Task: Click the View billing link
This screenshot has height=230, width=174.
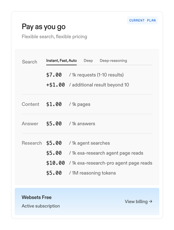Action: [138, 202]
